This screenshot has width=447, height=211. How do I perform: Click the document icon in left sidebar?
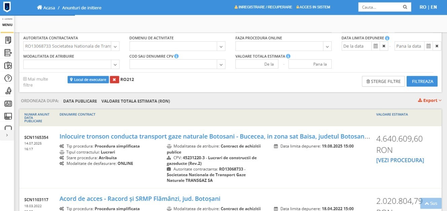(x=8, y=40)
